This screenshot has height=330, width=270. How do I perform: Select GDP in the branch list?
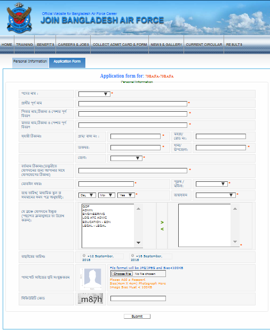point(86,206)
